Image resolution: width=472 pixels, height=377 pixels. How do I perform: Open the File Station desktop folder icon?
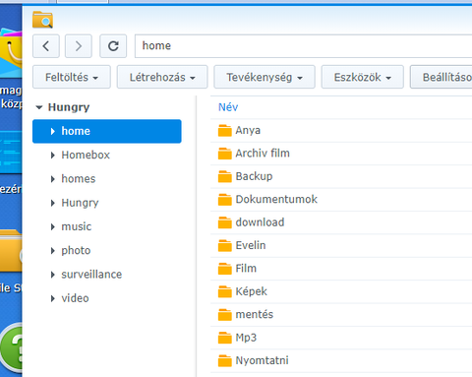(x=11, y=251)
